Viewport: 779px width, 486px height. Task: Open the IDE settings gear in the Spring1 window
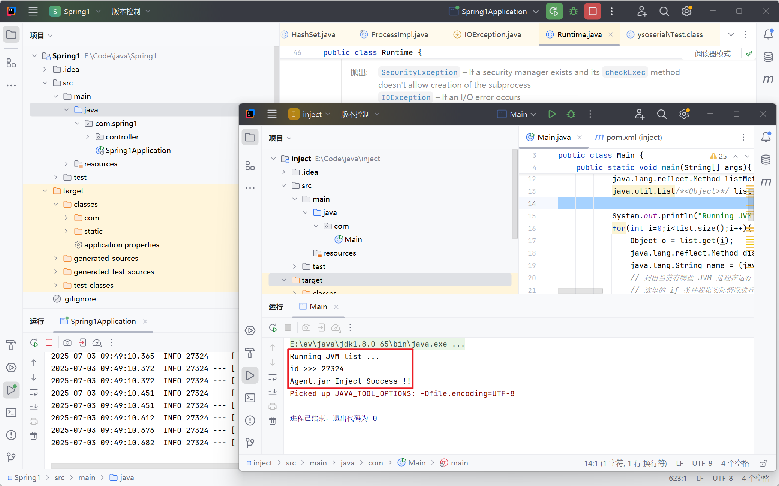pyautogui.click(x=686, y=11)
